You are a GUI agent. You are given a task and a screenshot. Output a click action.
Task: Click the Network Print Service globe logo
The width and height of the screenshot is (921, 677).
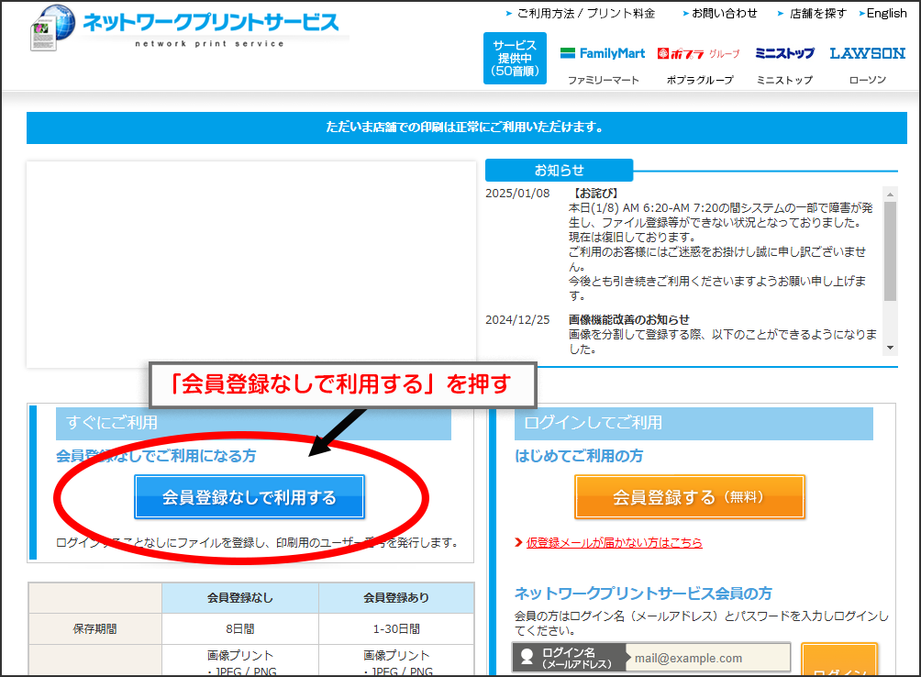(x=52, y=28)
